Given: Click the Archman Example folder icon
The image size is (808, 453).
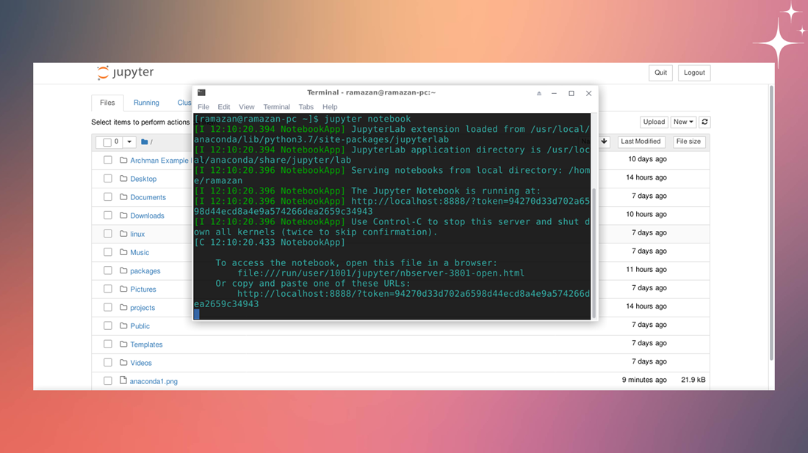Looking at the screenshot, I should point(123,160).
